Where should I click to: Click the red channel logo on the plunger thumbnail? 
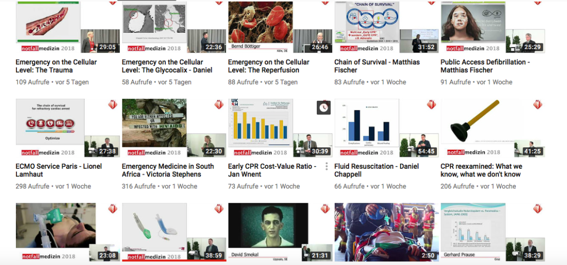[538, 105]
